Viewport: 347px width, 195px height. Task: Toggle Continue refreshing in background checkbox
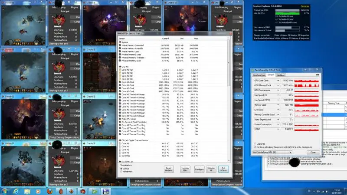pos(255,147)
